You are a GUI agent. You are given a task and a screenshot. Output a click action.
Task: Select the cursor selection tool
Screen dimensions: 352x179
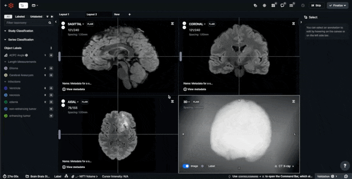(23, 6)
